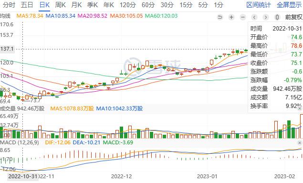Select the 月K monthly chart tab
Image resolution: width=303 pixels, height=183 pixels.
click(x=76, y=5)
